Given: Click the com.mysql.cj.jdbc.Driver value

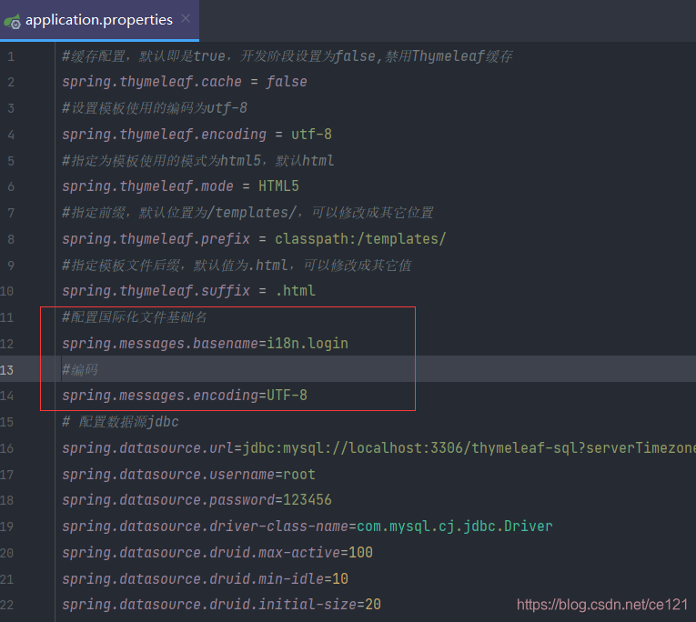Looking at the screenshot, I should point(455,527).
